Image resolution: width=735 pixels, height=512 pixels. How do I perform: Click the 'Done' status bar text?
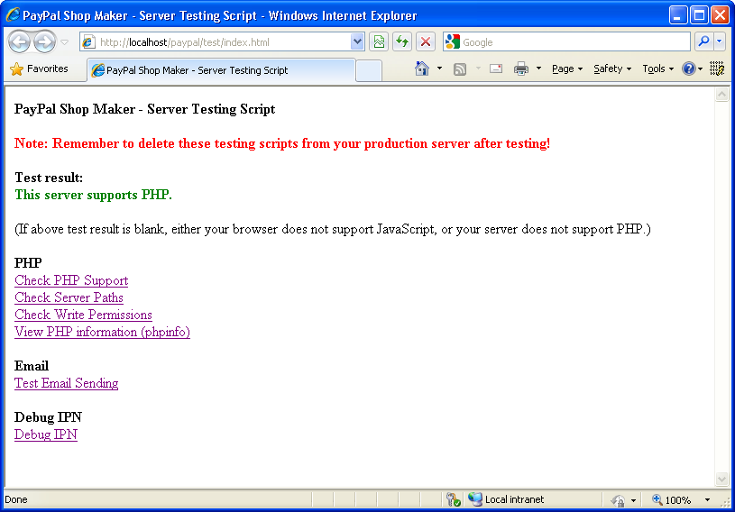(x=16, y=499)
